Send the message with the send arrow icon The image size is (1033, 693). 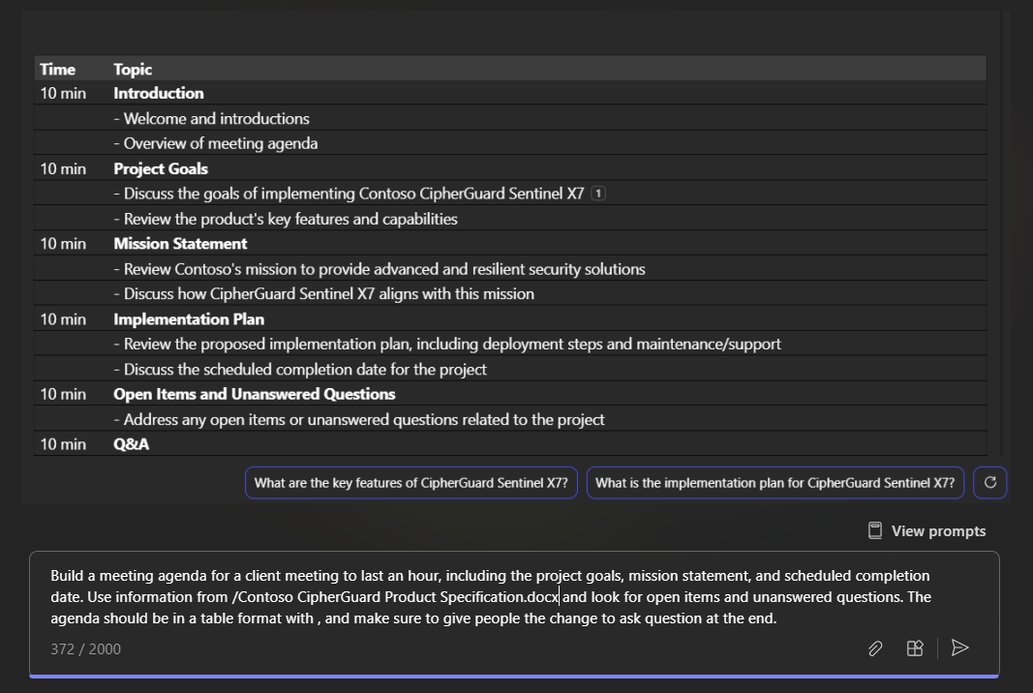(959, 648)
